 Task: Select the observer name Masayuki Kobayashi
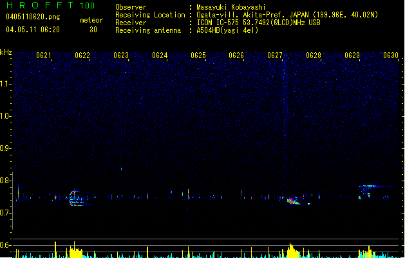tap(231, 7)
